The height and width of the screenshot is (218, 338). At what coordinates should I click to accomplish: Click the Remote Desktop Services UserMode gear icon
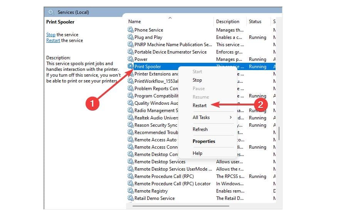click(x=130, y=169)
